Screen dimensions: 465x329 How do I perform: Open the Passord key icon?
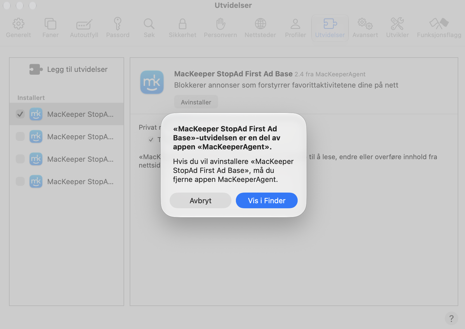click(118, 24)
